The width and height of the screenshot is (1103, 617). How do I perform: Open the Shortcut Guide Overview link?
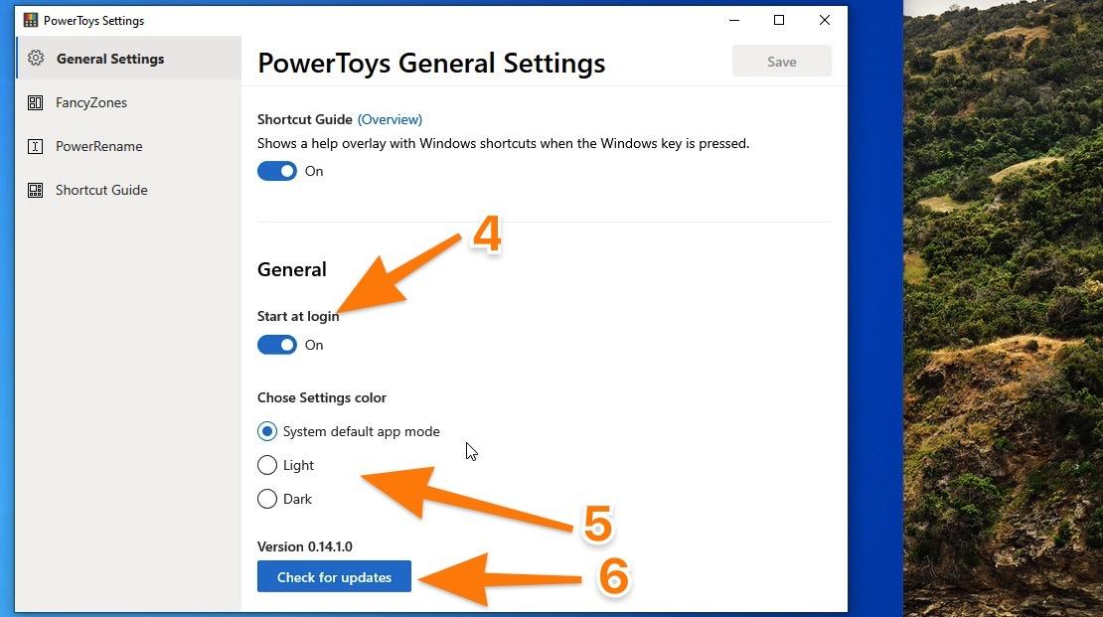(390, 119)
